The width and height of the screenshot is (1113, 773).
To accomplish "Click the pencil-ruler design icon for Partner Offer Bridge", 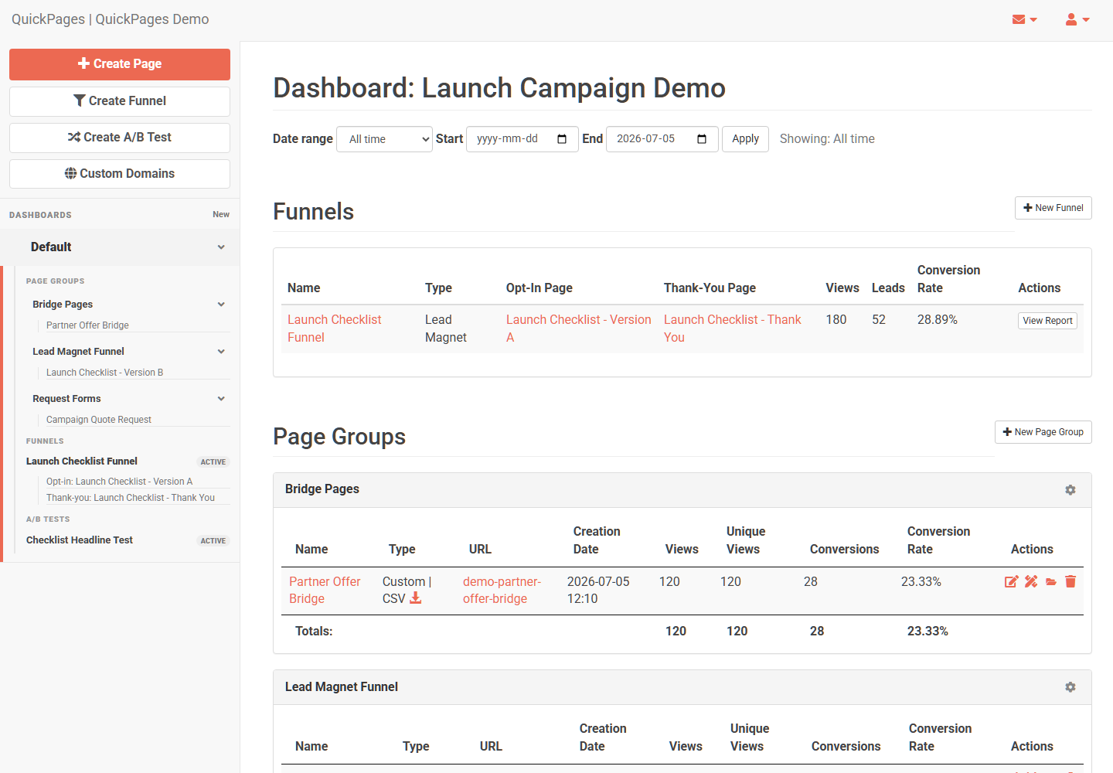I will click(1031, 581).
